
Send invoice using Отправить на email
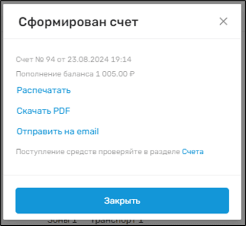[58, 131]
